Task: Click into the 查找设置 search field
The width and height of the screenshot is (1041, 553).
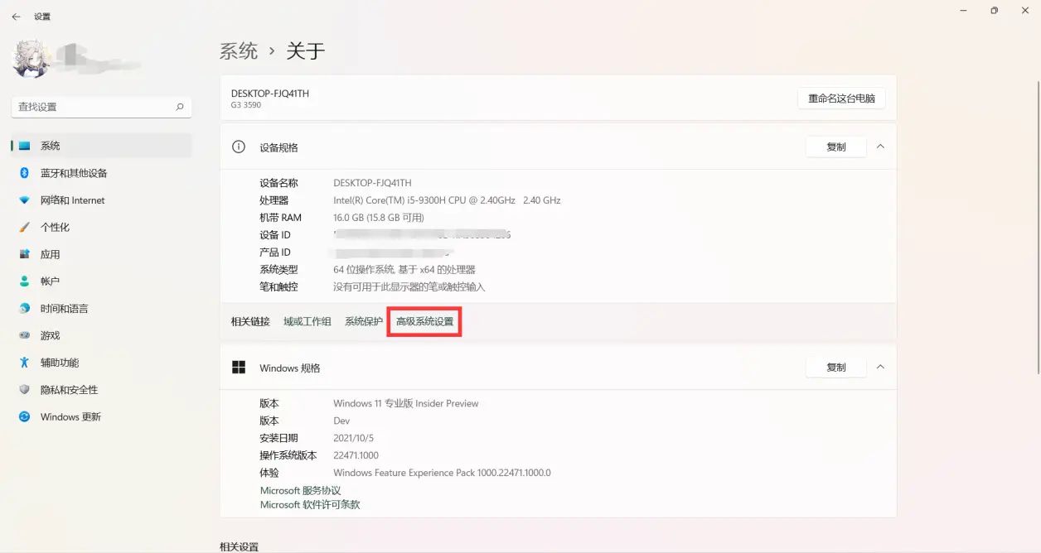Action: (91, 107)
